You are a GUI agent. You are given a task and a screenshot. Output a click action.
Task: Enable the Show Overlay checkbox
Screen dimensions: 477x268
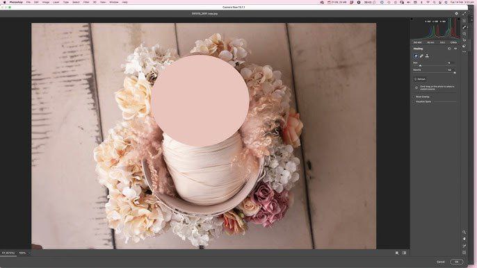tap(414, 97)
